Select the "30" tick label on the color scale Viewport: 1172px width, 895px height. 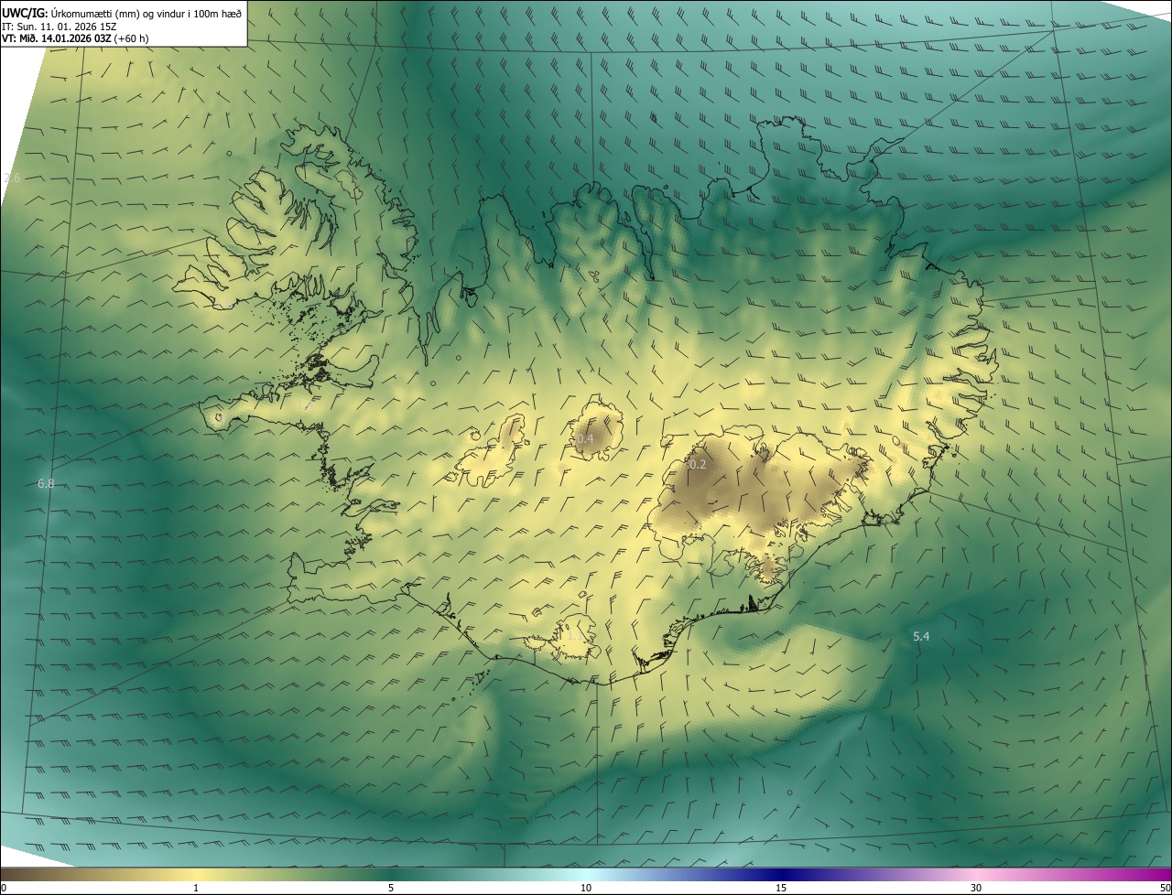tap(976, 889)
